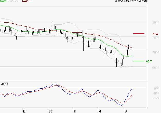Click the 26 year marker on time axis

pyautogui.click(x=50, y=111)
